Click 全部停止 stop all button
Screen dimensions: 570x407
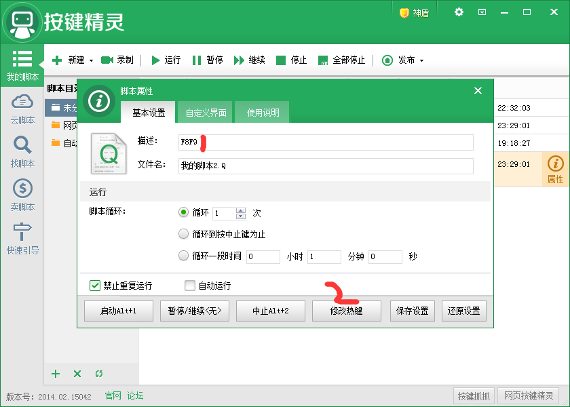[x=341, y=60]
